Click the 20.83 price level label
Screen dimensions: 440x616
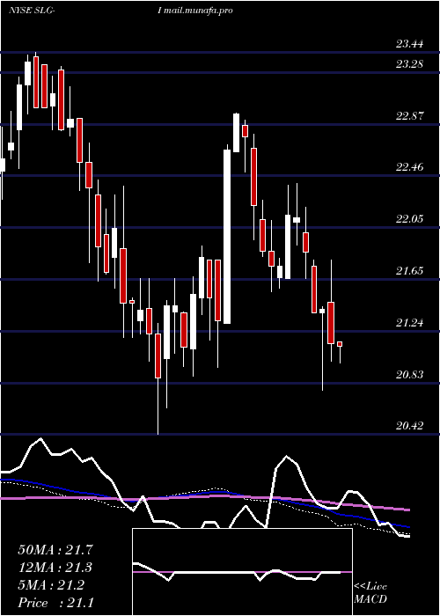(409, 374)
